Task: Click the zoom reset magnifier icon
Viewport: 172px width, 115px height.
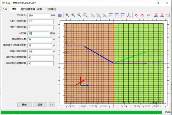Action: point(79,15)
